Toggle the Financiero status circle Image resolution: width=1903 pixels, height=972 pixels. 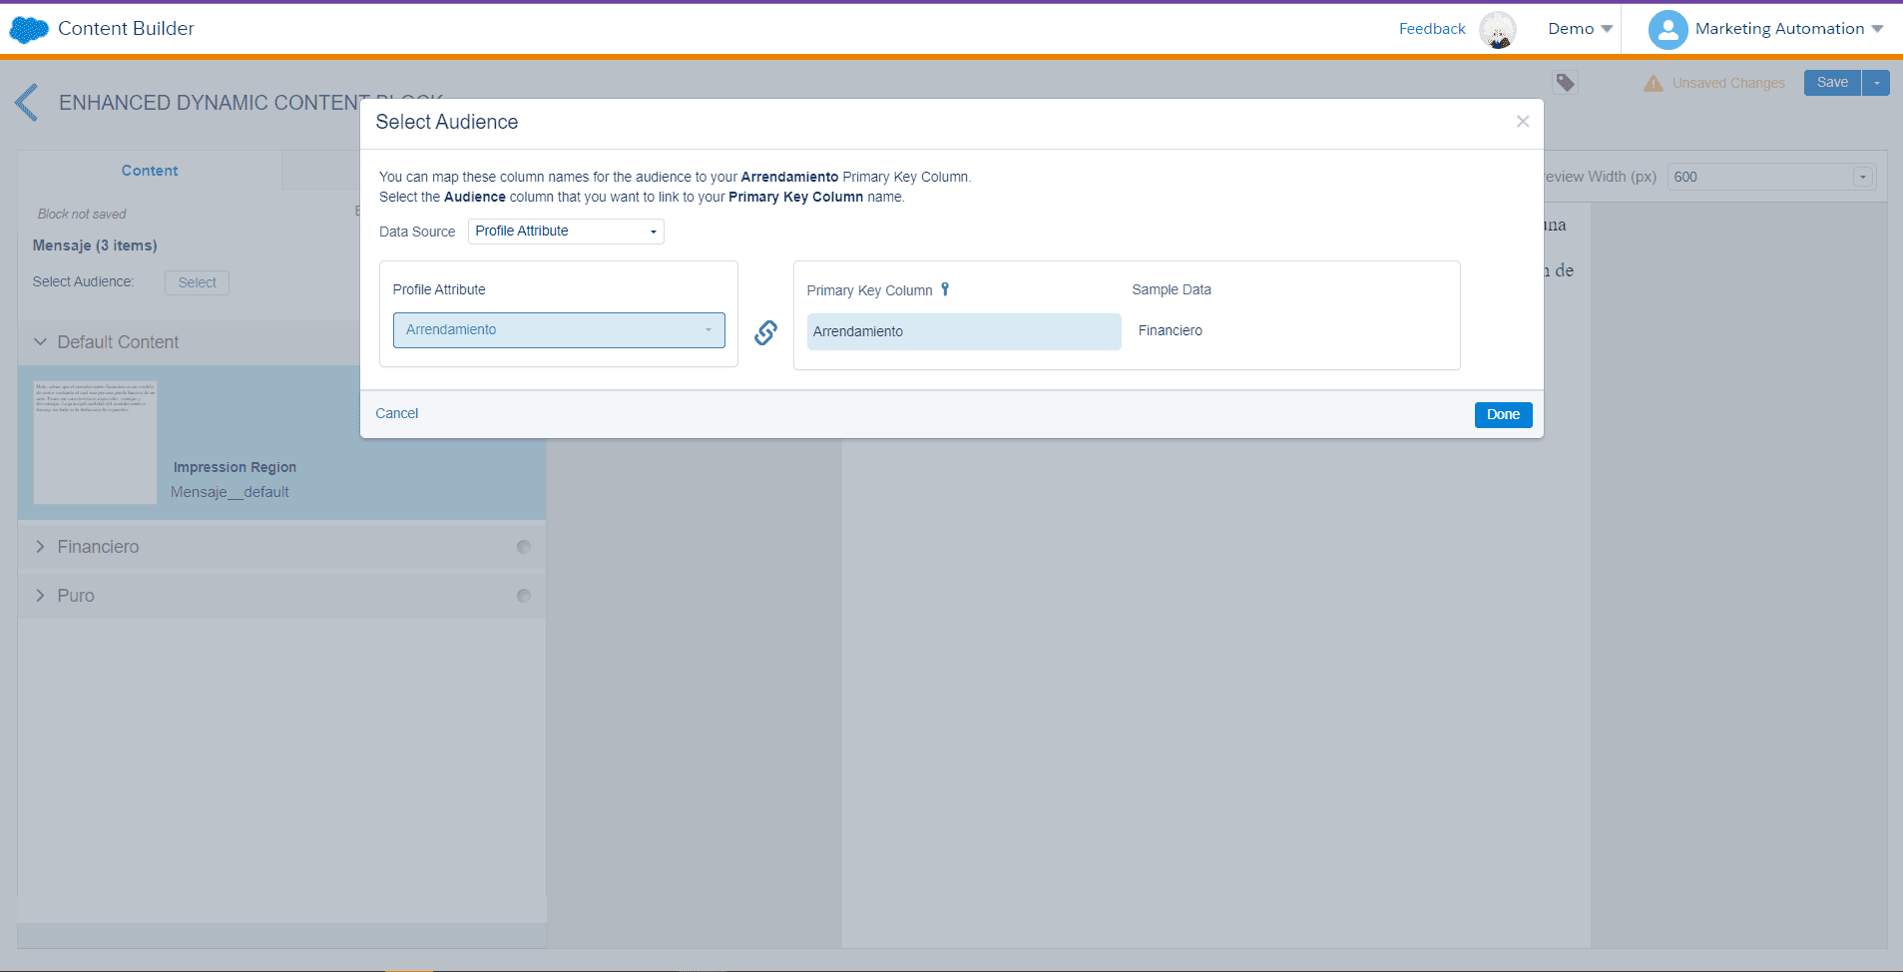pos(524,547)
